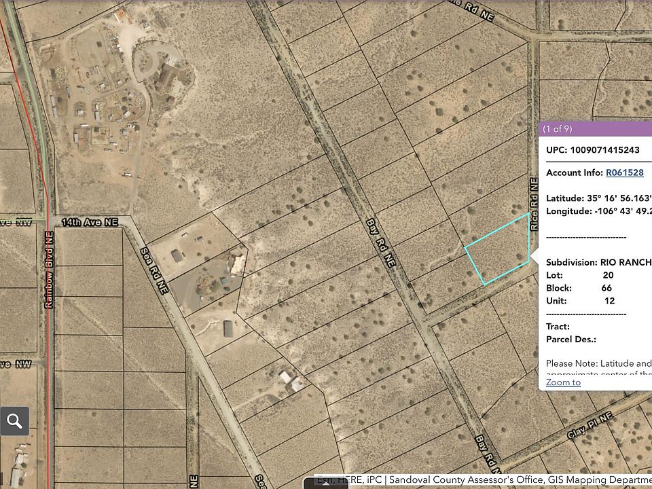The width and height of the screenshot is (652, 489).
Task: Select the UPC: 1009071415243 text
Action: point(593,150)
